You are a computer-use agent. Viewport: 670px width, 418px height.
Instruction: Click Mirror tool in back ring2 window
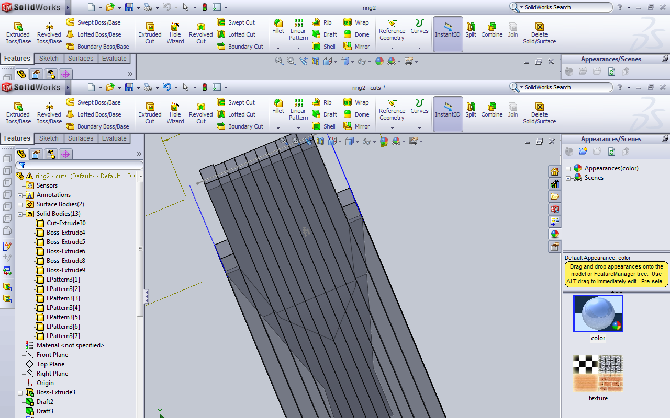click(356, 47)
